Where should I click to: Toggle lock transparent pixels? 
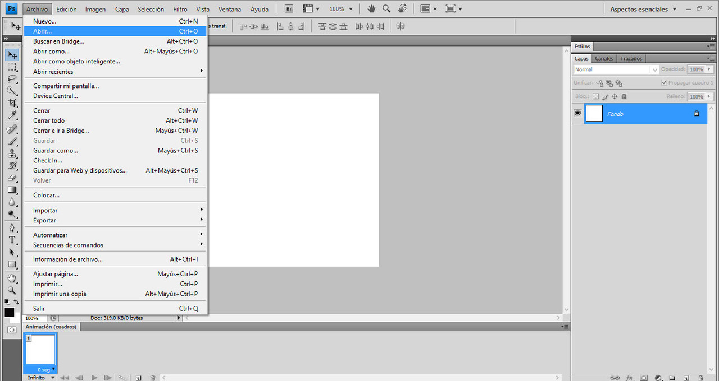pyautogui.click(x=596, y=96)
